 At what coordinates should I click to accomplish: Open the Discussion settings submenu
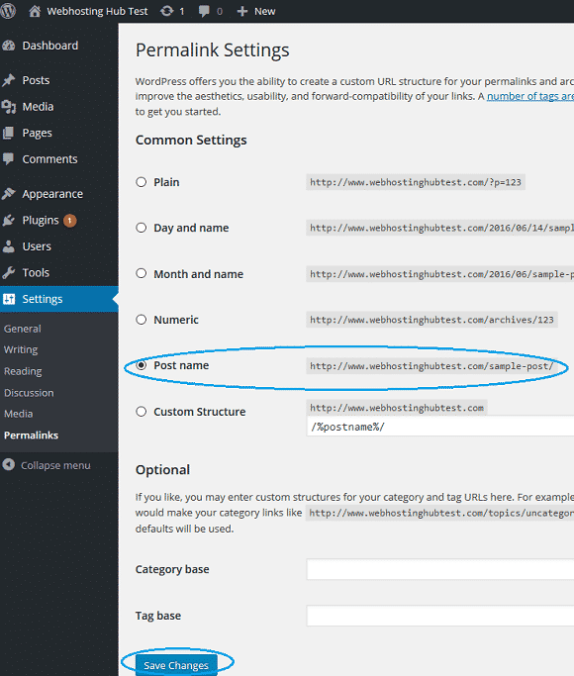pos(29,393)
